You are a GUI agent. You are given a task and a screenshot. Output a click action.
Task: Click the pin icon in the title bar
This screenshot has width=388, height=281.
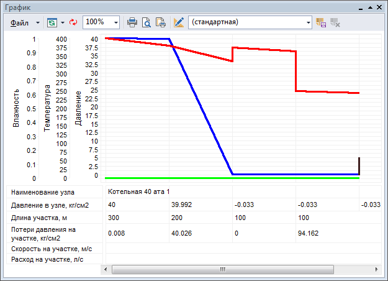point(361,7)
